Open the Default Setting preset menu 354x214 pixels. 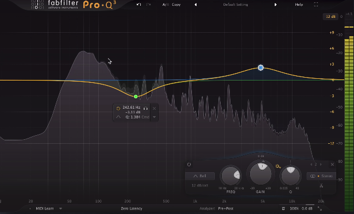pyautogui.click(x=236, y=5)
